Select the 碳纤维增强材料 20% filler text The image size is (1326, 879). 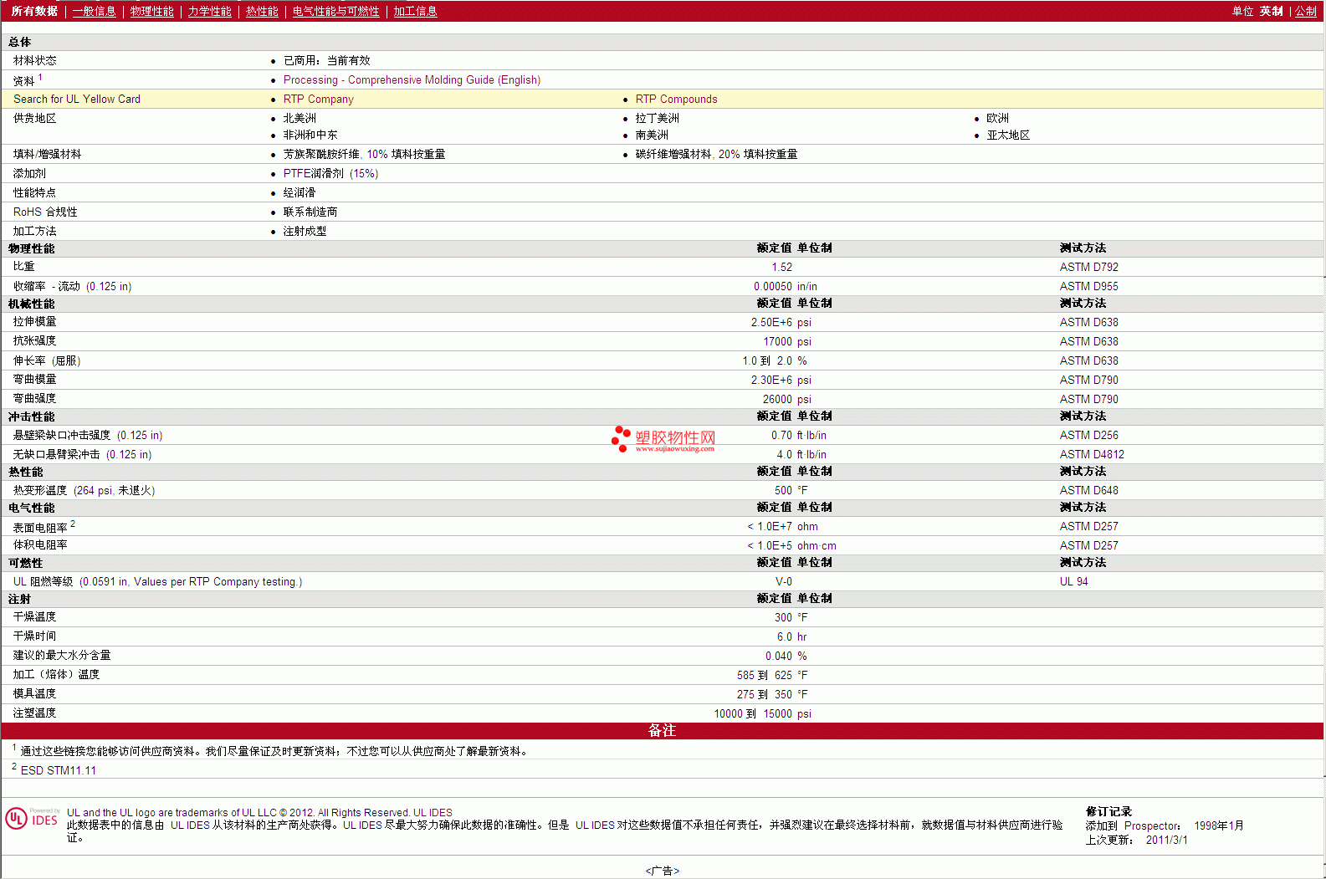717,154
